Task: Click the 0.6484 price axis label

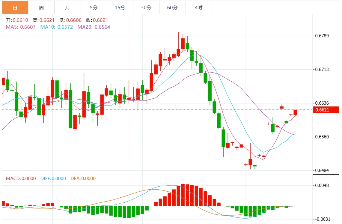Action: click(322, 170)
